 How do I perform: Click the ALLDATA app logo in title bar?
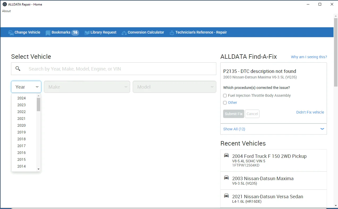tap(5, 4)
